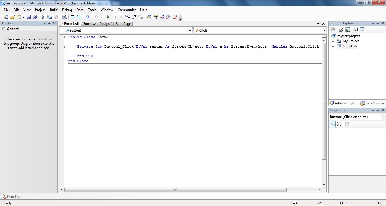Comment out the selected lines icon
386x206 pixels.
pyautogui.click(x=73, y=17)
